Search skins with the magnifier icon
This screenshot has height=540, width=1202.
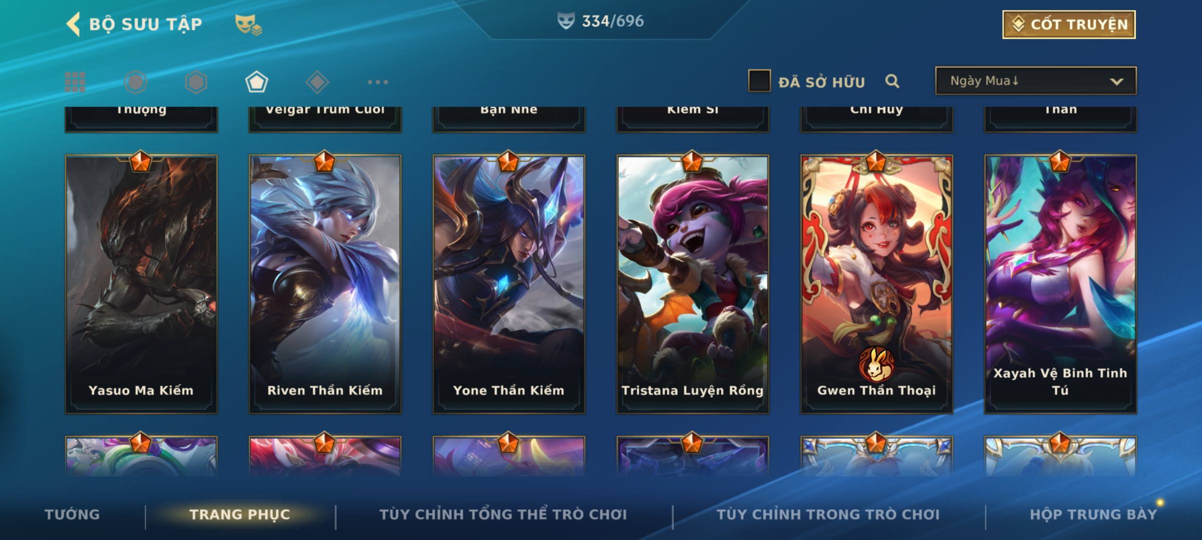892,81
